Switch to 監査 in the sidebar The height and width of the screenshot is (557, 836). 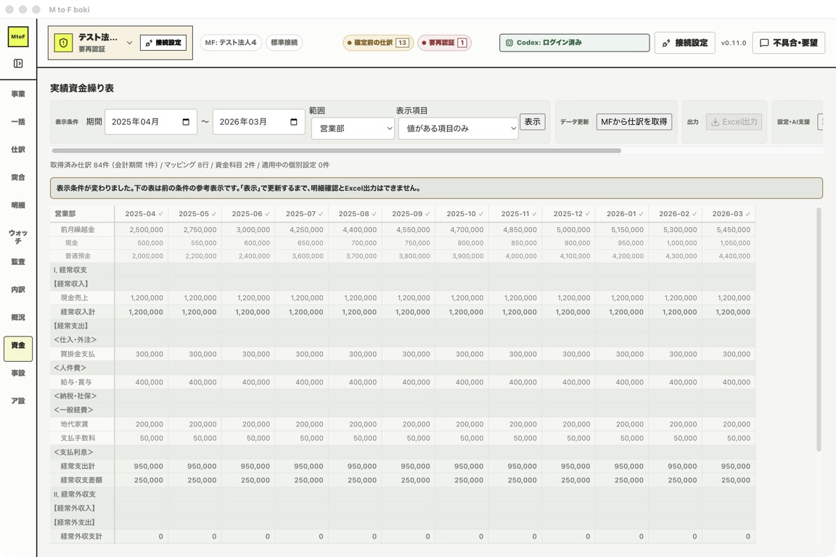(x=18, y=262)
